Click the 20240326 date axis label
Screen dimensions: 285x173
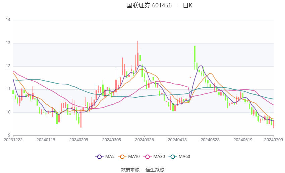click(145, 140)
